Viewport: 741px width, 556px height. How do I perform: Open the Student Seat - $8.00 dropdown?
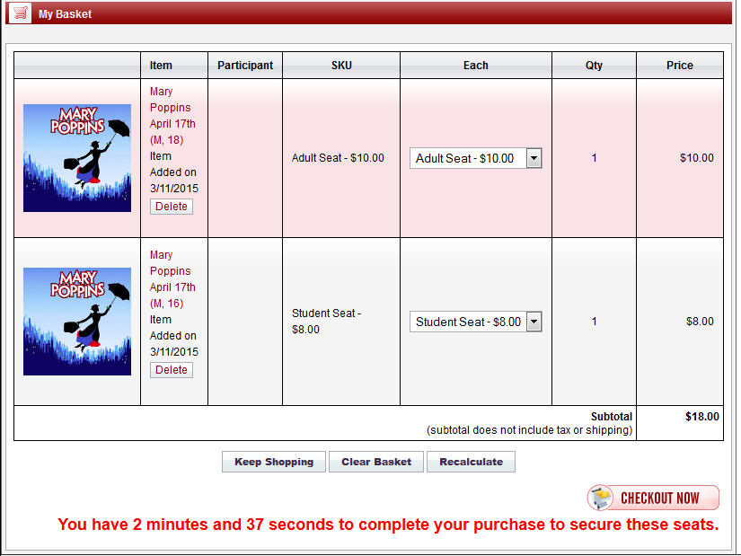click(x=475, y=322)
